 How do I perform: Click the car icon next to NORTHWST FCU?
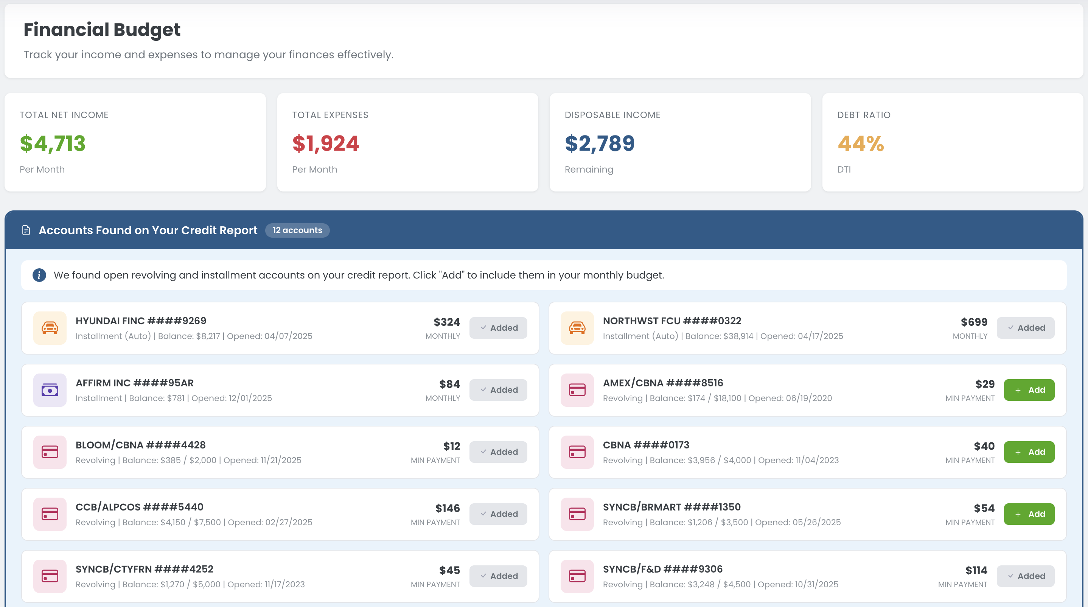click(x=577, y=328)
